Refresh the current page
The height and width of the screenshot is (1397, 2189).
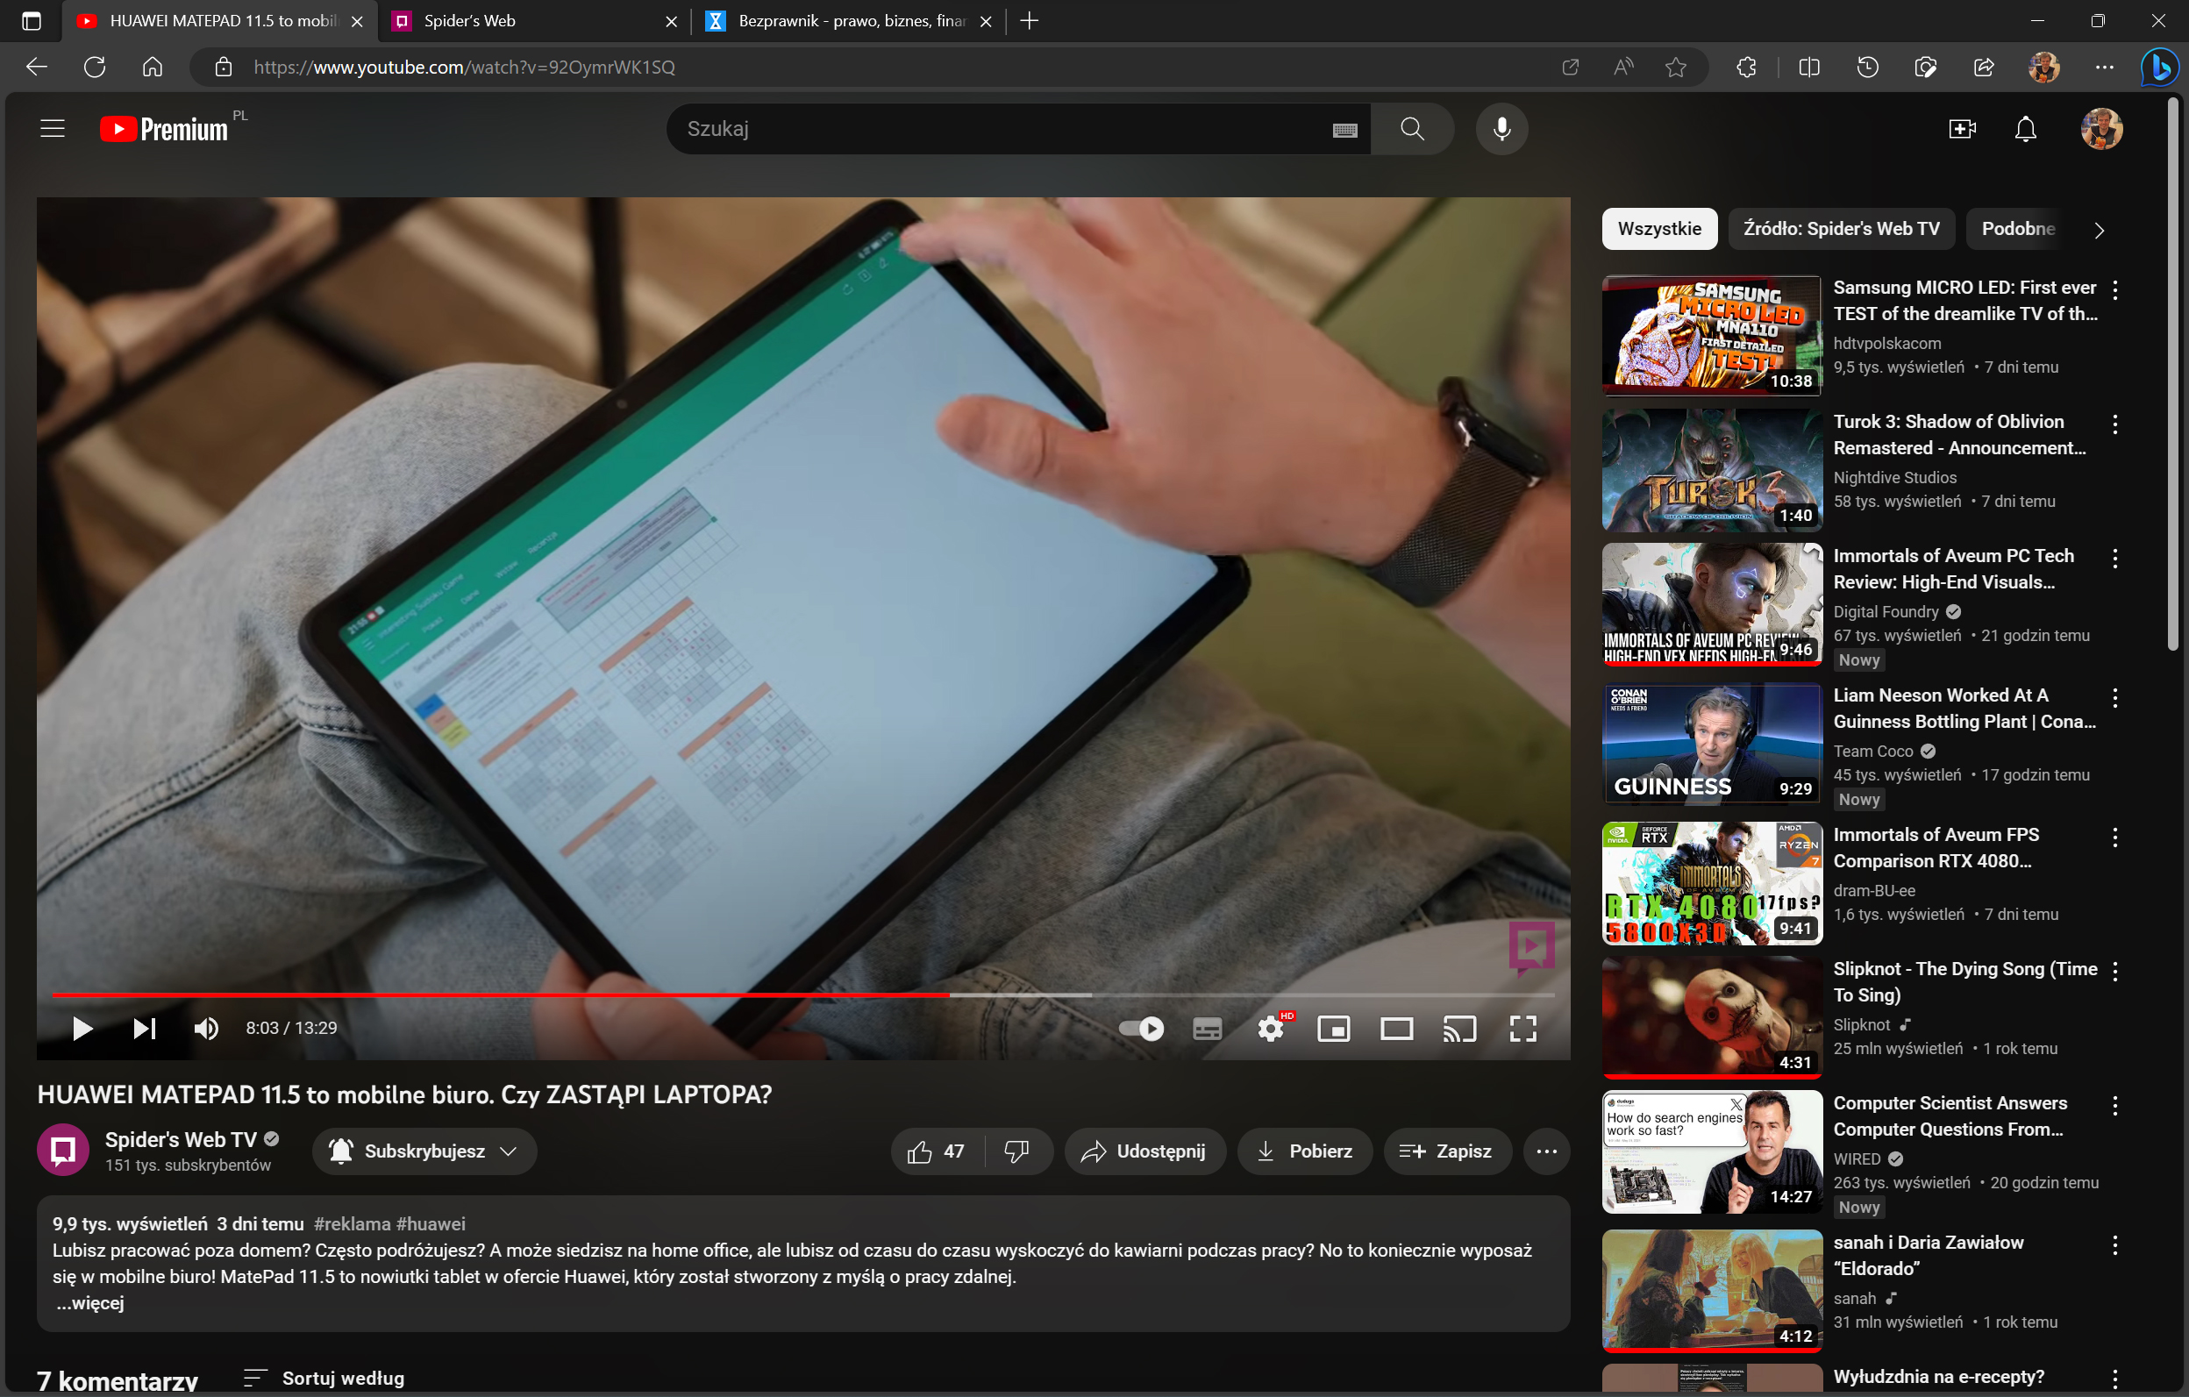[95, 68]
